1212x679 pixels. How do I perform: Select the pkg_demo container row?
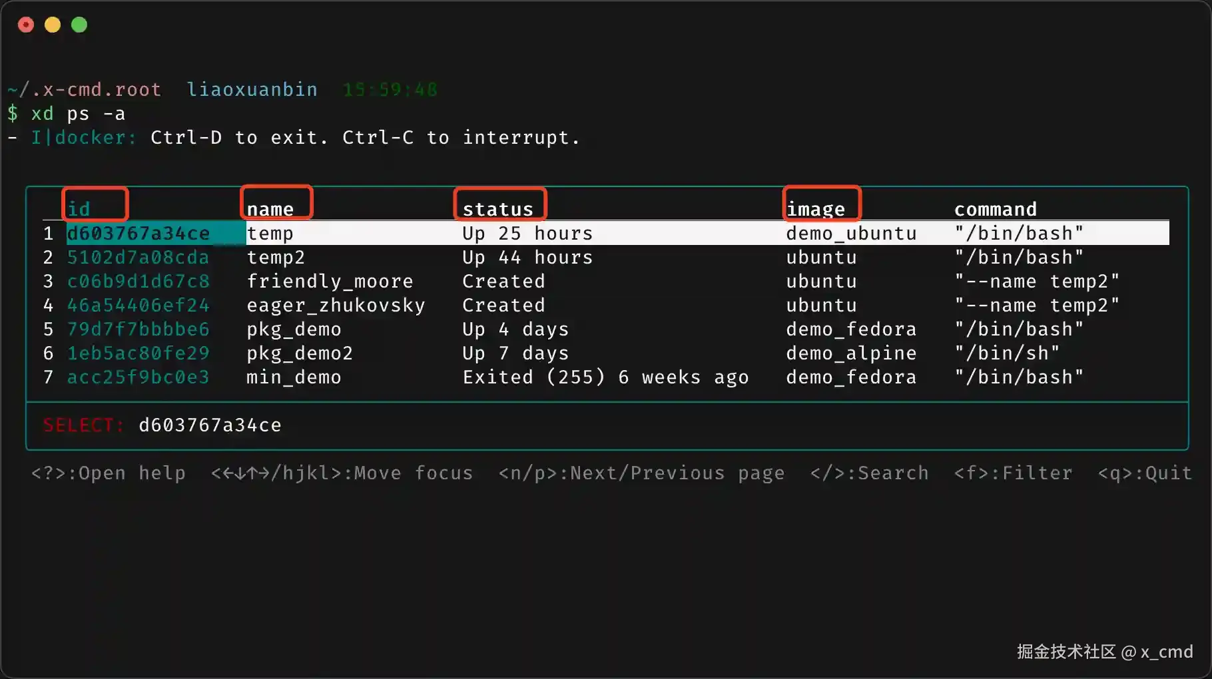click(x=293, y=329)
